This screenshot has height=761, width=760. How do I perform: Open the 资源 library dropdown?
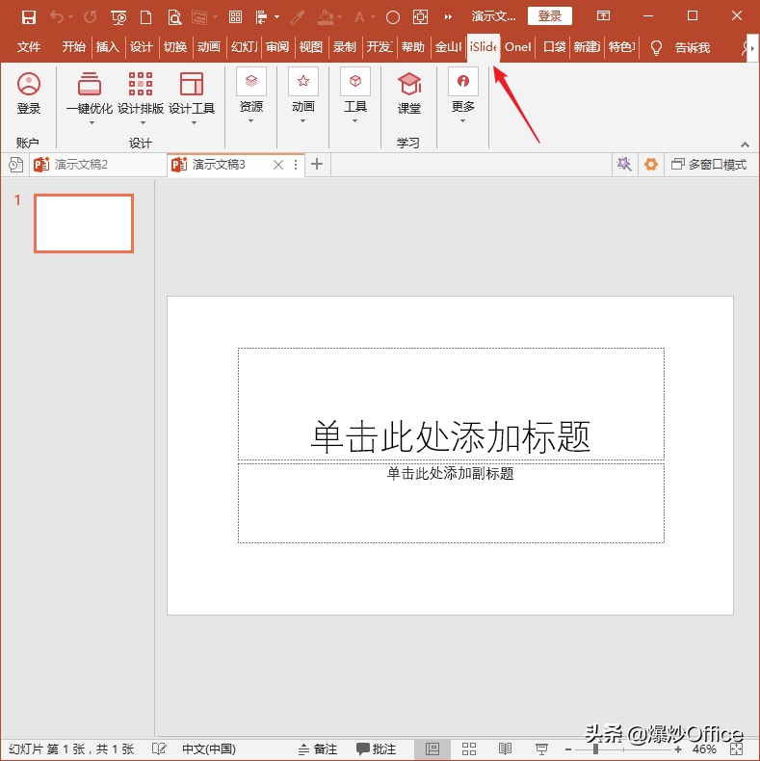click(x=251, y=96)
